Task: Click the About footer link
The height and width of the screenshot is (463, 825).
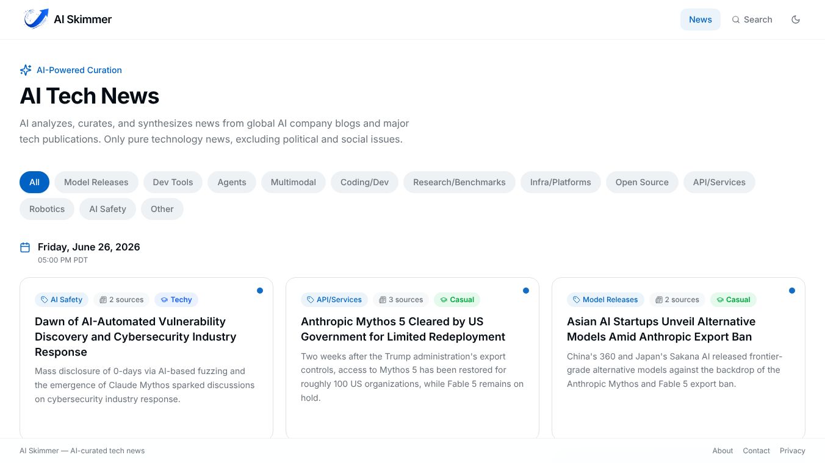Action: [x=722, y=451]
